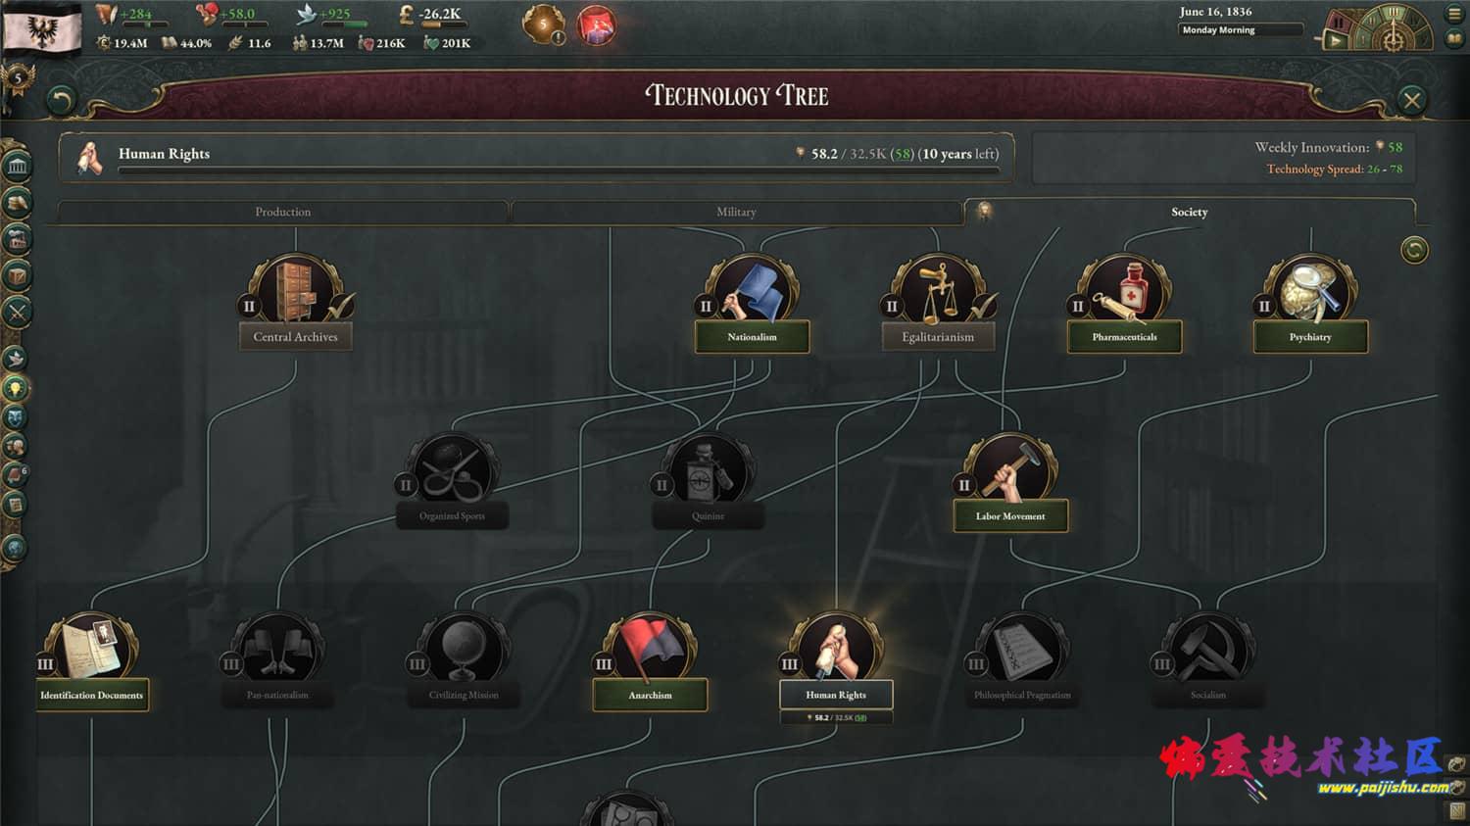Click the Identification Documents technology icon

91,649
